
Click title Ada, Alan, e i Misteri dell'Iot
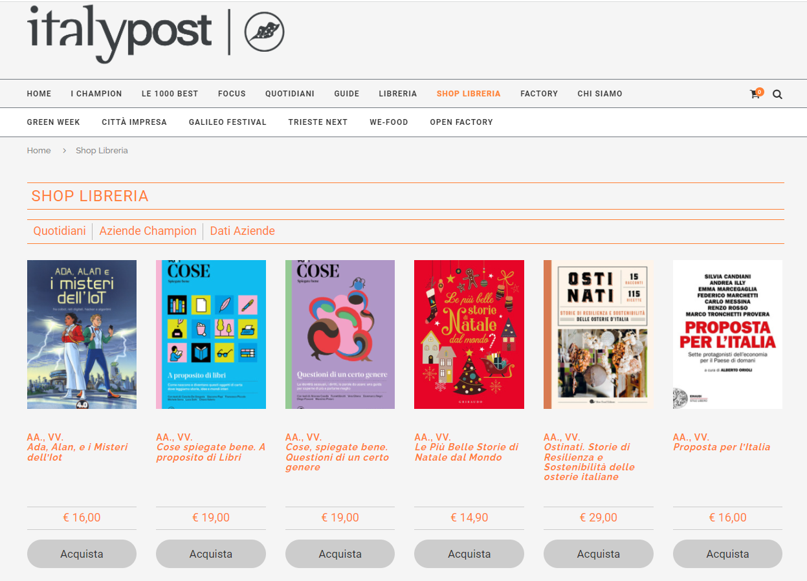pyautogui.click(x=78, y=452)
